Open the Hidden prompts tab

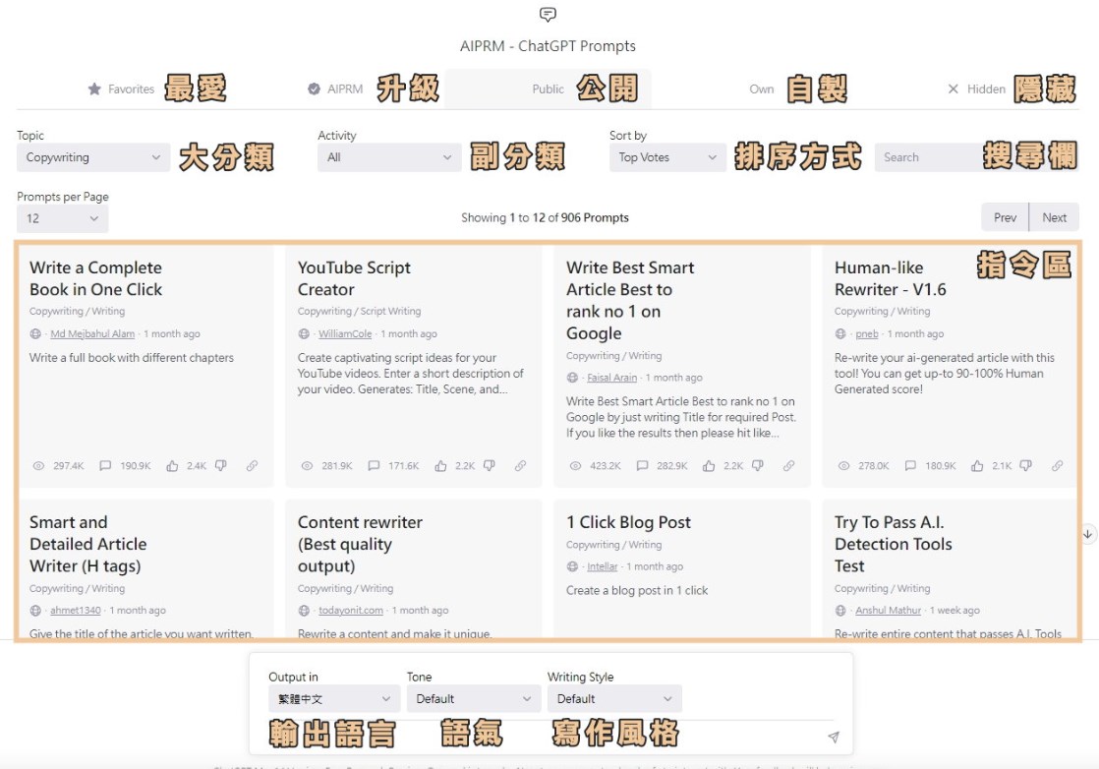[x=976, y=89]
